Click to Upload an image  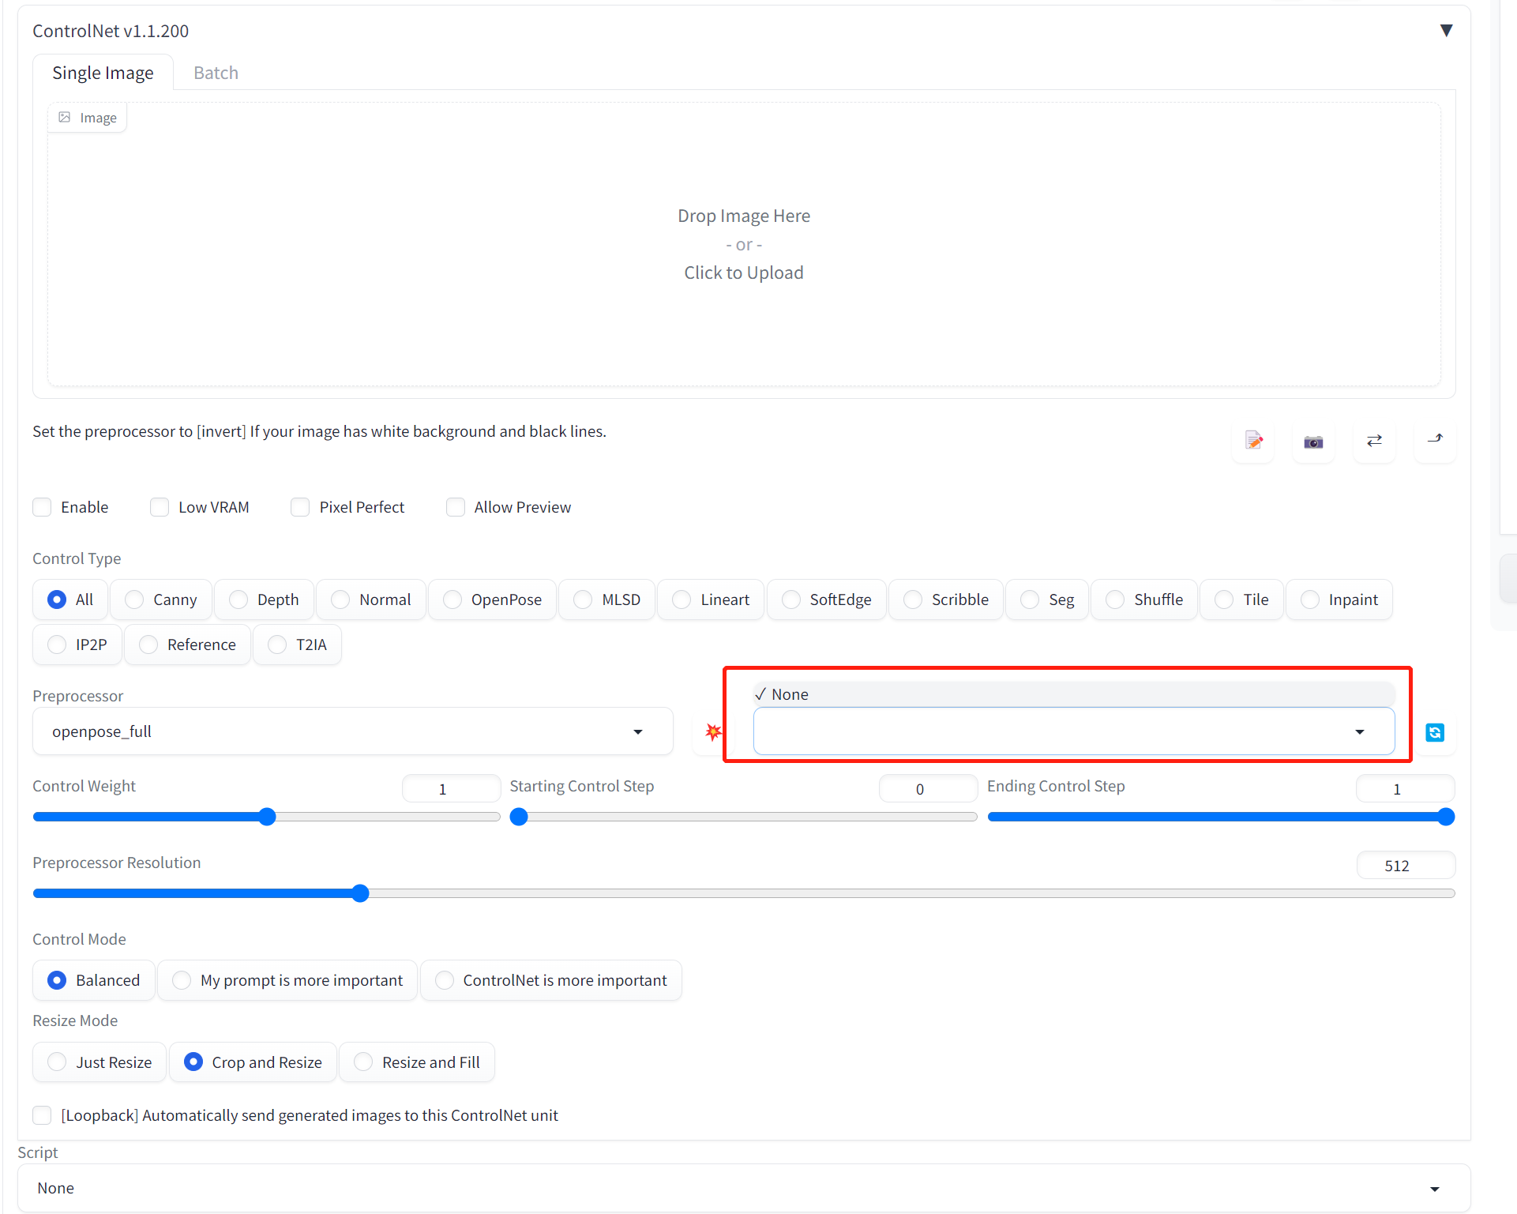click(x=743, y=272)
